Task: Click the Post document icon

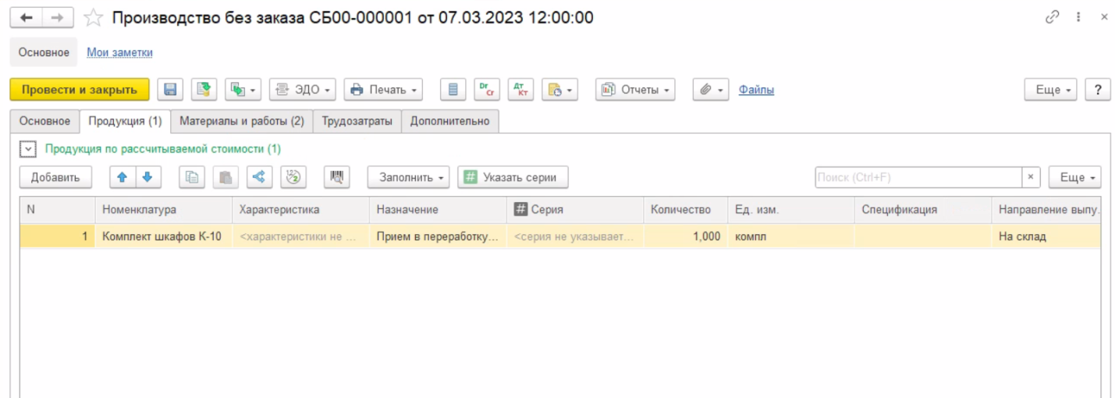Action: click(x=204, y=90)
